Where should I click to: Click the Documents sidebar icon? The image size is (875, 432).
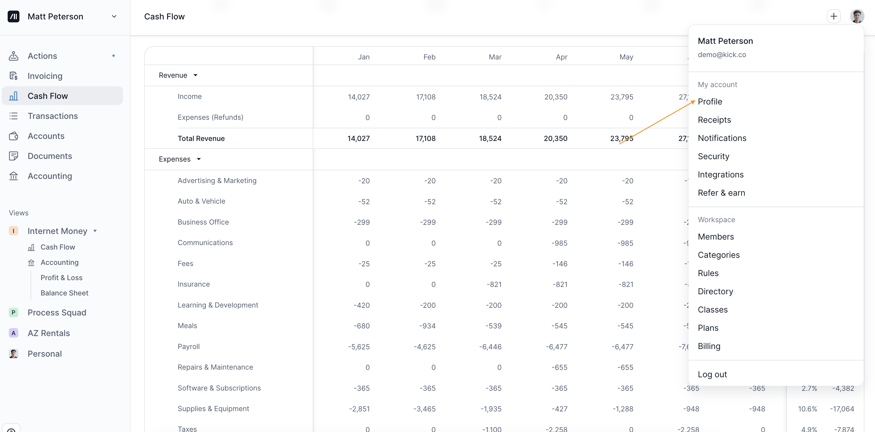click(x=14, y=156)
